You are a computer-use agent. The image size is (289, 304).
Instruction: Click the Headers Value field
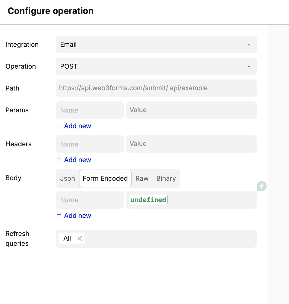pos(191,144)
